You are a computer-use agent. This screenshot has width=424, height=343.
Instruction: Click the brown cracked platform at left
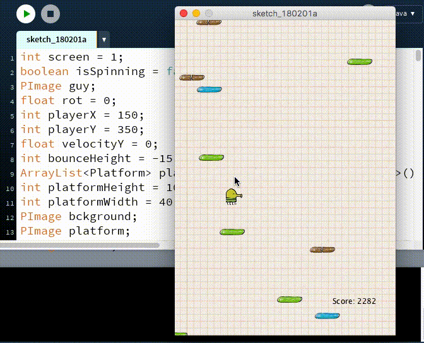coord(192,78)
